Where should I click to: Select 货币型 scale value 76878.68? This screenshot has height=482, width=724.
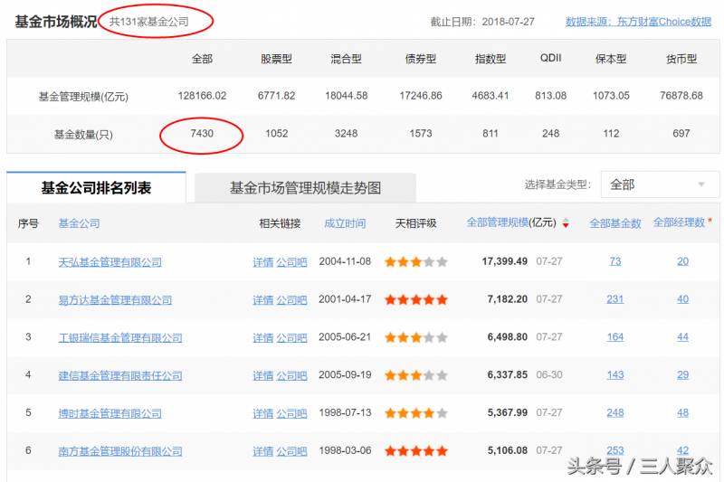tap(681, 96)
